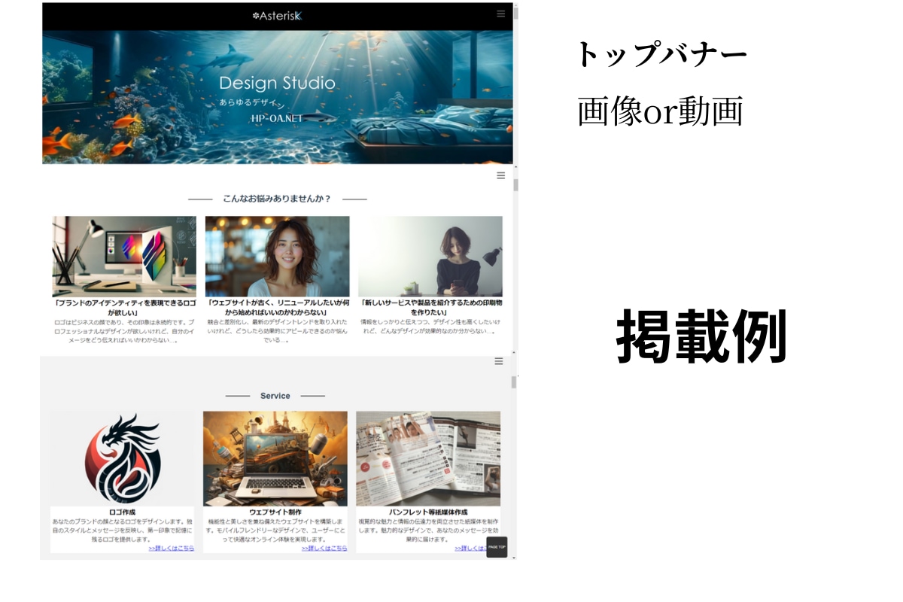This screenshot has width=903, height=602.
Task: Select the pamphlet magazines image
Action: pos(428,458)
